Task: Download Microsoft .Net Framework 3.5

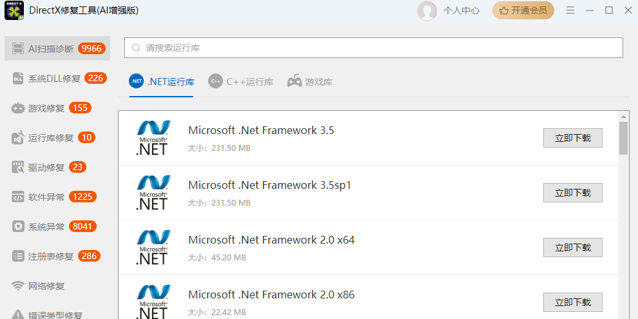Action: pos(572,139)
